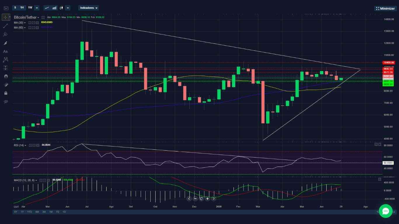Select the magnet snap tool
This screenshot has height=224, width=399.
[x=5, y=77]
